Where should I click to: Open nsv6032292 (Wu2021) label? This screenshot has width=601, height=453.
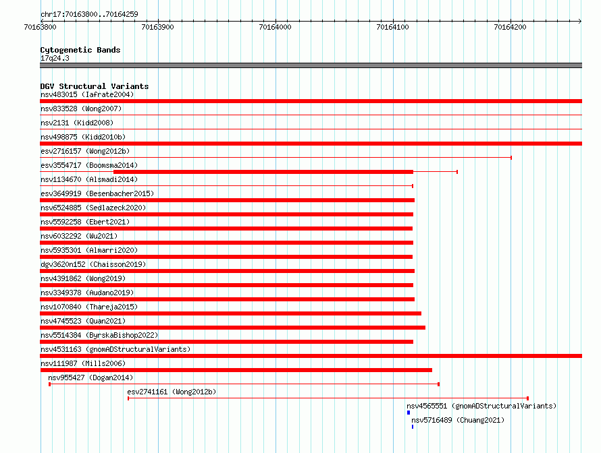[x=79, y=236]
